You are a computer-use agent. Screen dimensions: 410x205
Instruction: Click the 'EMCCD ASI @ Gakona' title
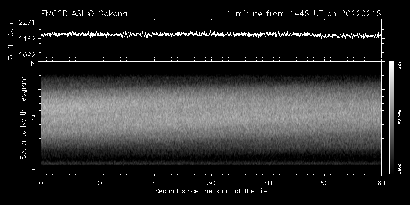(x=84, y=14)
